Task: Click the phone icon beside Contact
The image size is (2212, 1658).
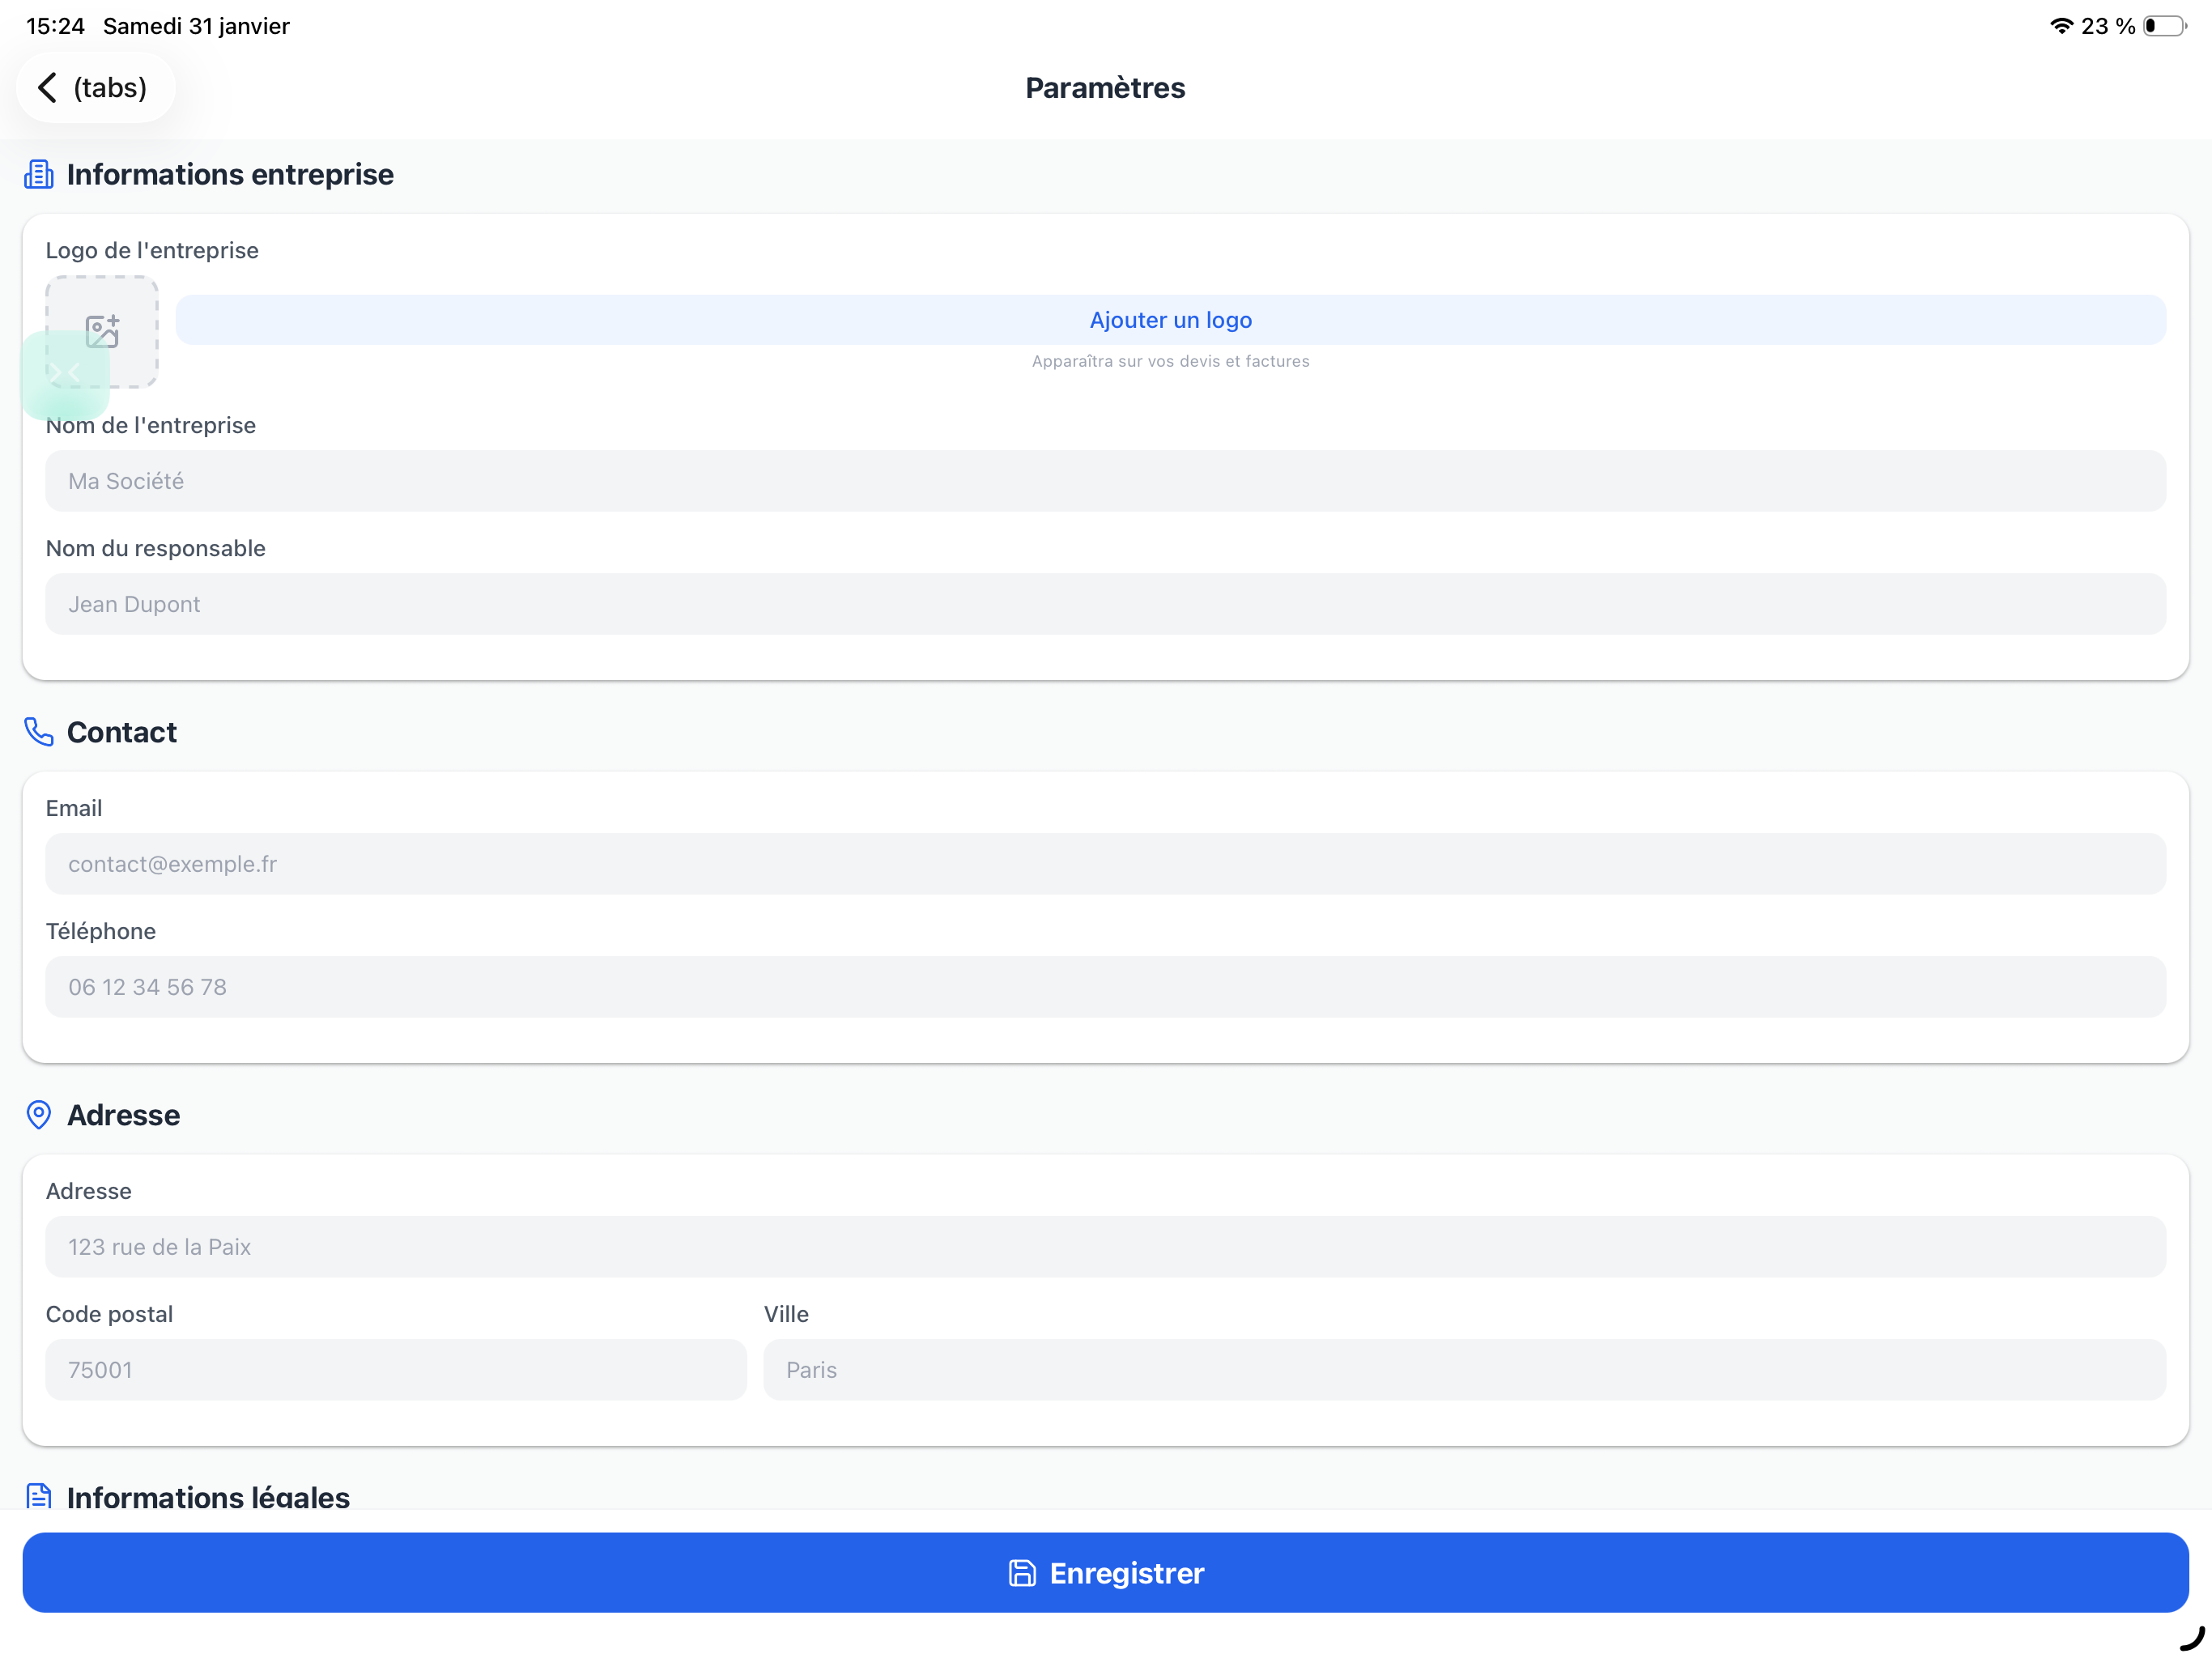Action: click(38, 732)
